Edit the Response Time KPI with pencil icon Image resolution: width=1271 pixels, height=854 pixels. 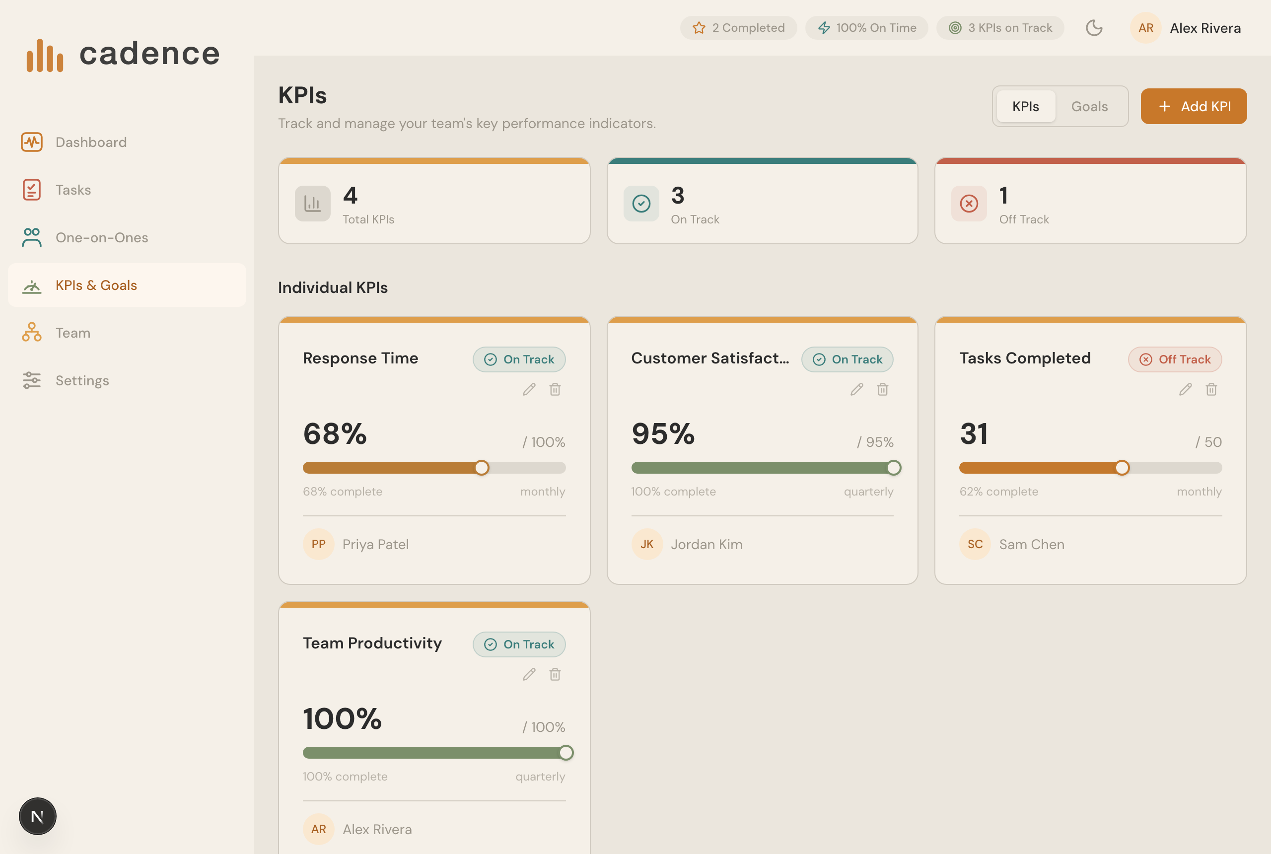(x=528, y=389)
